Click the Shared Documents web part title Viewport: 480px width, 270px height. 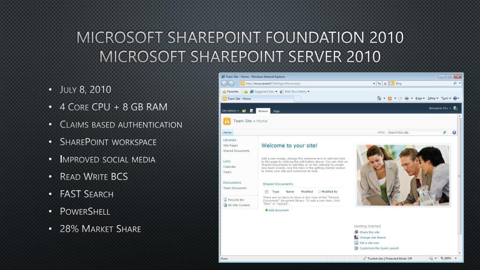(277, 184)
